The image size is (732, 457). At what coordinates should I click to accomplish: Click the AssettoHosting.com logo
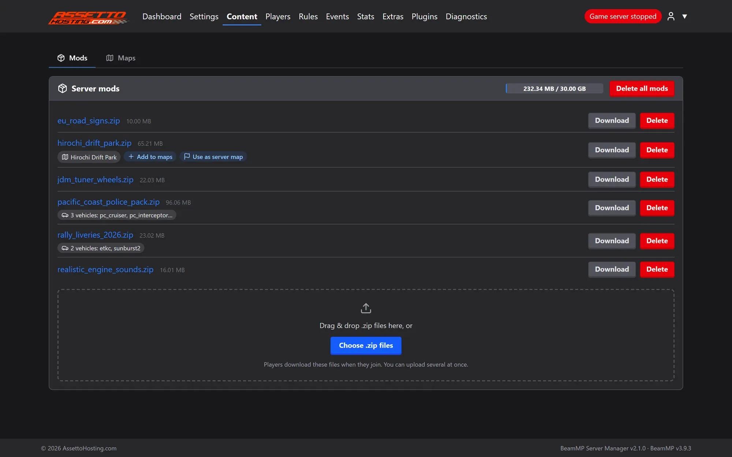point(88,18)
